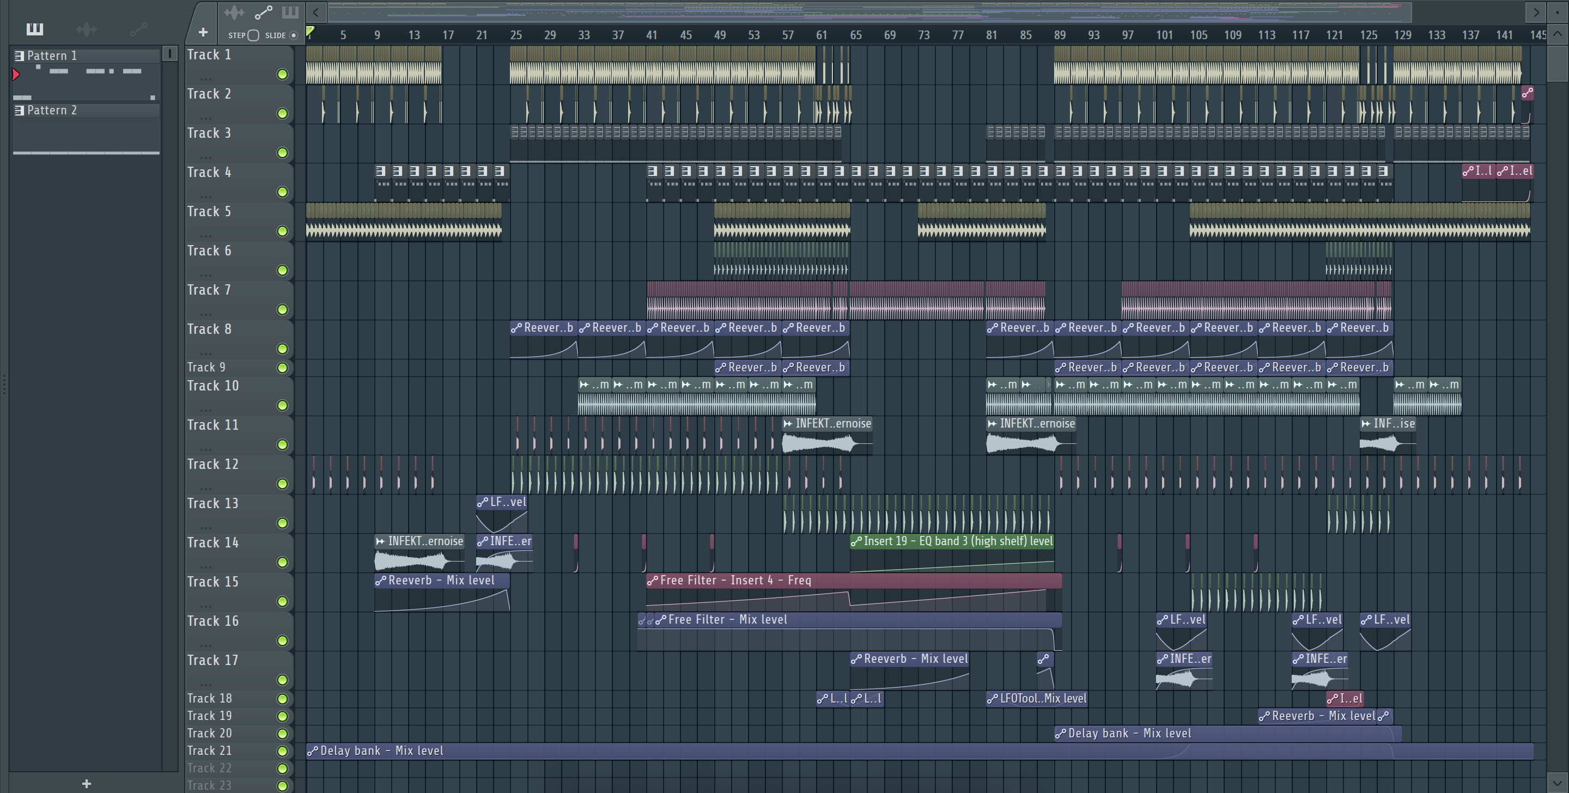Show patterns in the picker panel
Image resolution: width=1569 pixels, height=793 pixels.
(35, 29)
